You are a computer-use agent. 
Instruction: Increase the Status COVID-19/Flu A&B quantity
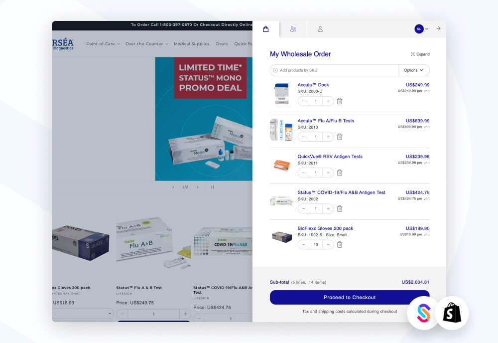pos(328,209)
